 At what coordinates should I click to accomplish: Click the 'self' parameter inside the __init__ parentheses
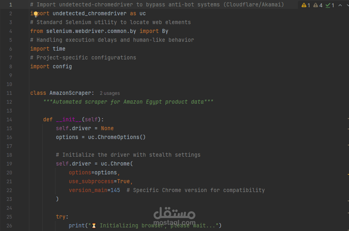point(91,120)
